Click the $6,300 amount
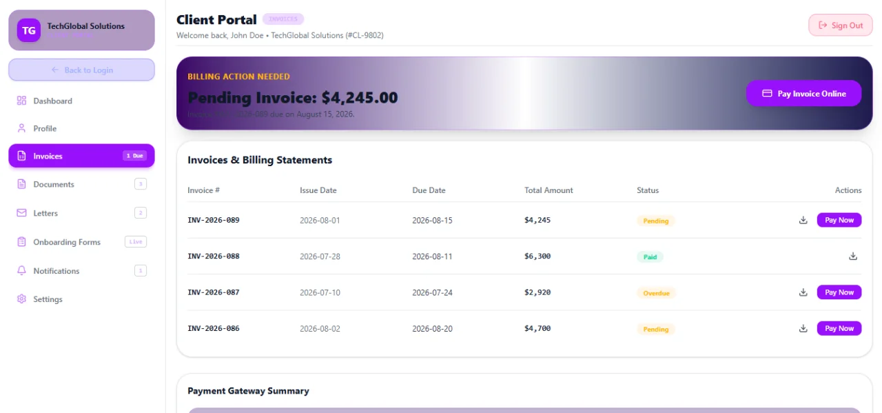This screenshot has width=882, height=413. tap(537, 256)
